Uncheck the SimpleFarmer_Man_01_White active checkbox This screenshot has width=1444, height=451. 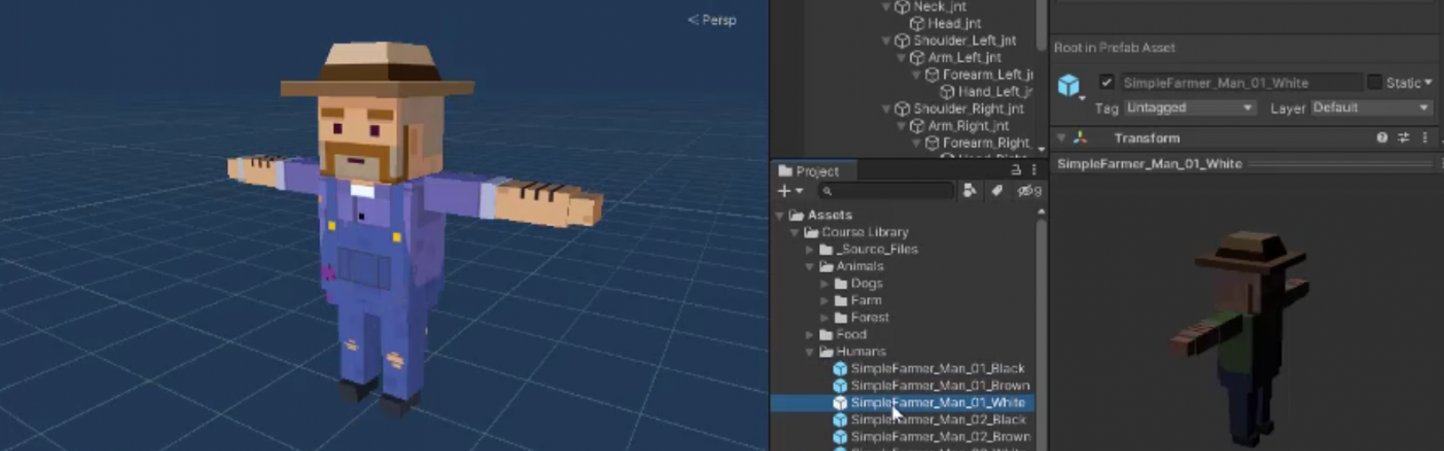click(x=1106, y=83)
